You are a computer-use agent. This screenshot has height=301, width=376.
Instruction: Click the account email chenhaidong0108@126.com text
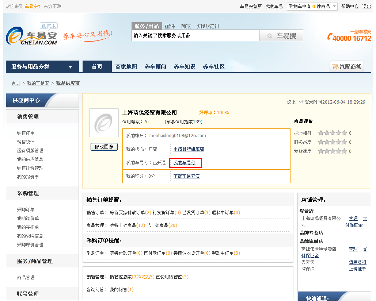point(177,135)
